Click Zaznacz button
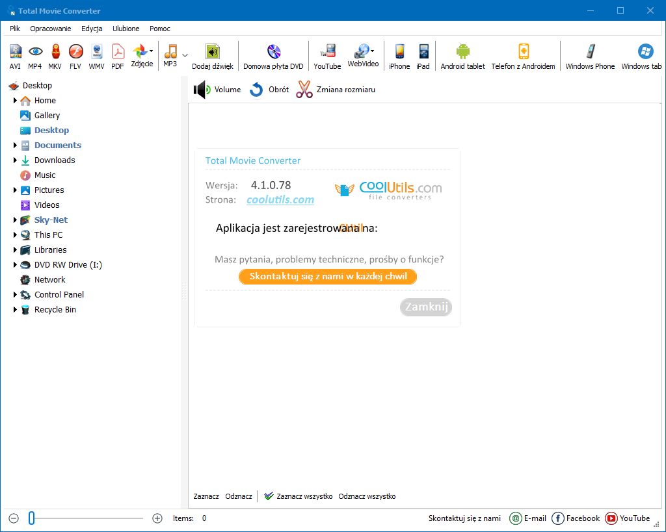Image resolution: width=666 pixels, height=532 pixels. [206, 496]
